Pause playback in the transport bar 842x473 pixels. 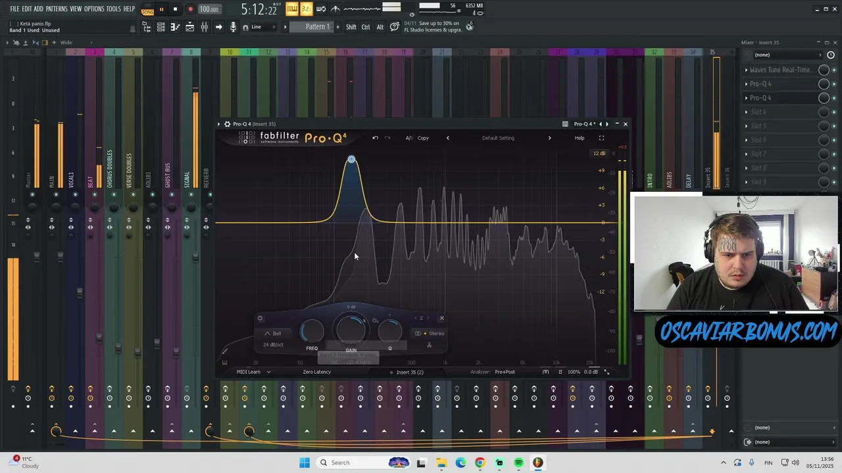point(161,9)
